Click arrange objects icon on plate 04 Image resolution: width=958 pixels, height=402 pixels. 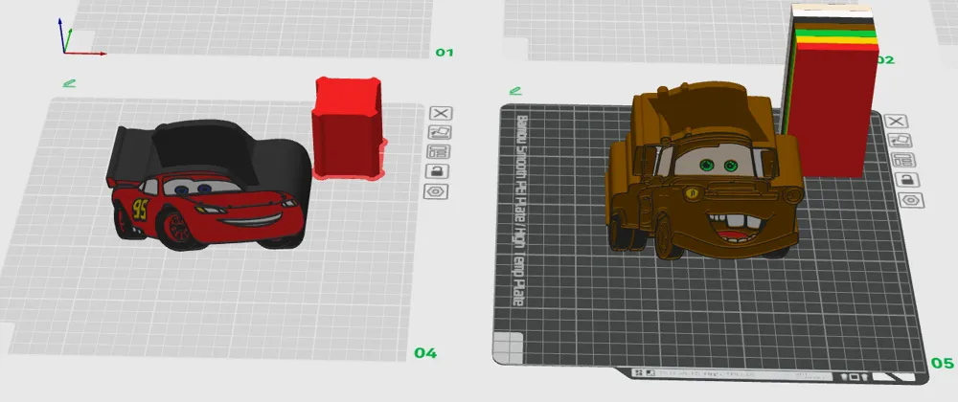coord(438,152)
